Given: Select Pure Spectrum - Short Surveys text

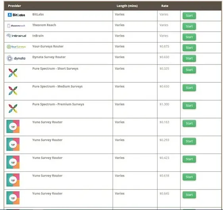Looking at the screenshot, I should click(x=55, y=69).
